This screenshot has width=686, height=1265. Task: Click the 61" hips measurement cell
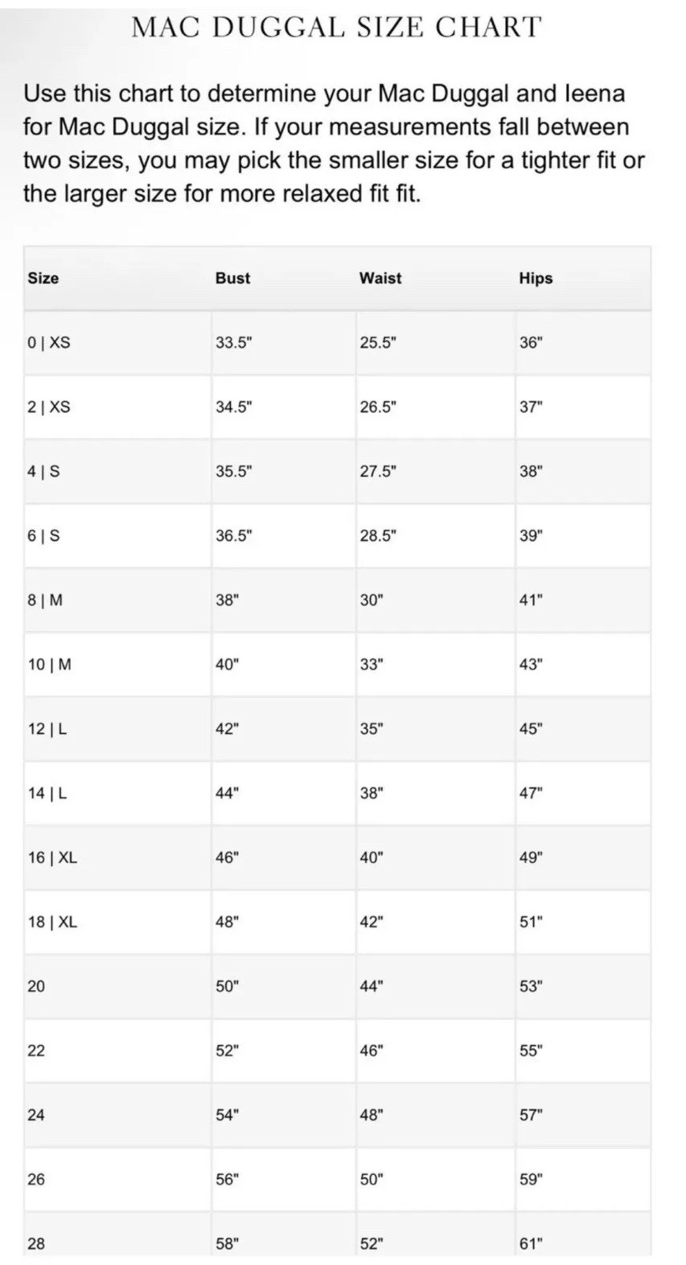point(531,1244)
